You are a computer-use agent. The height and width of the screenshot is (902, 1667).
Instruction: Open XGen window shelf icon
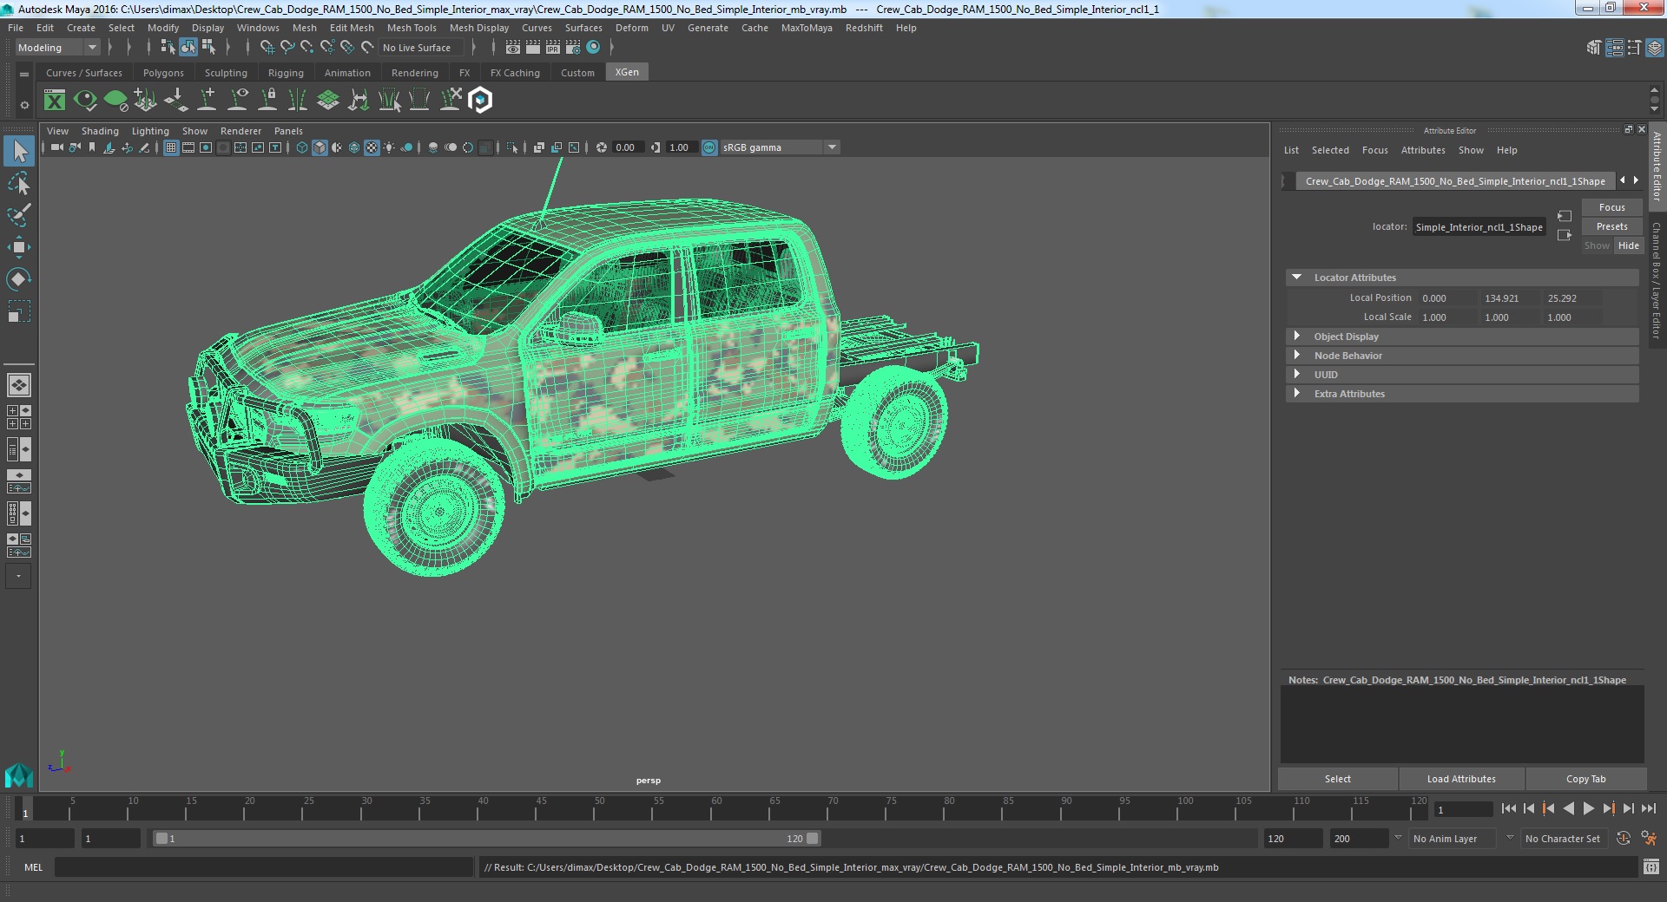click(55, 101)
